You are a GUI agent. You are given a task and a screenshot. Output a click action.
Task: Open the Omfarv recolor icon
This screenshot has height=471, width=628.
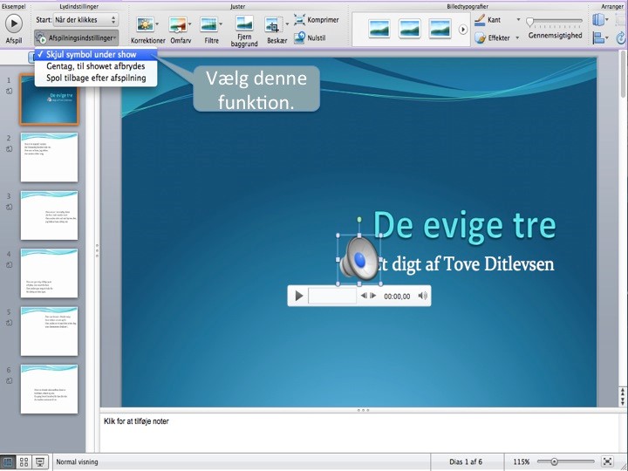point(177,24)
